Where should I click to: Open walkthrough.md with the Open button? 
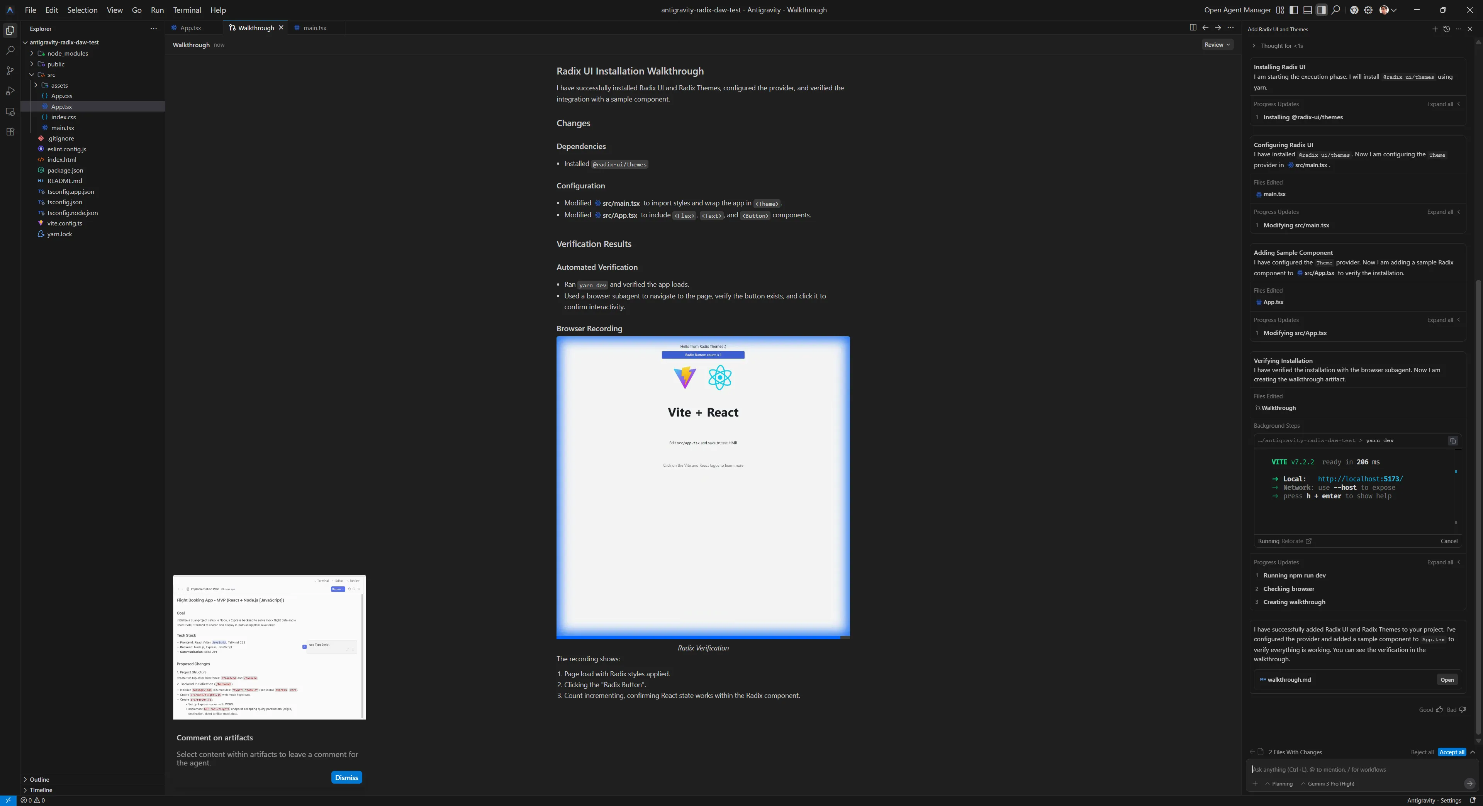tap(1447, 679)
